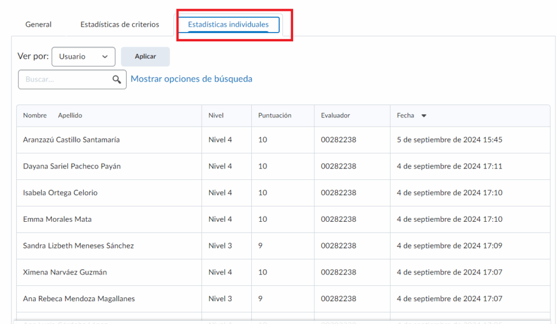Click date 4 de septiembre 17:07 in Ximena row
This screenshot has width=557, height=324.
[449, 272]
